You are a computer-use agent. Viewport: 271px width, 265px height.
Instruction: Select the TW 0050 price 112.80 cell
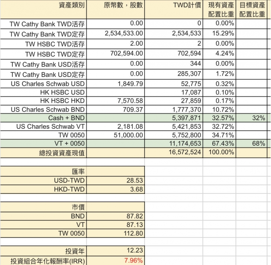coord(116,233)
